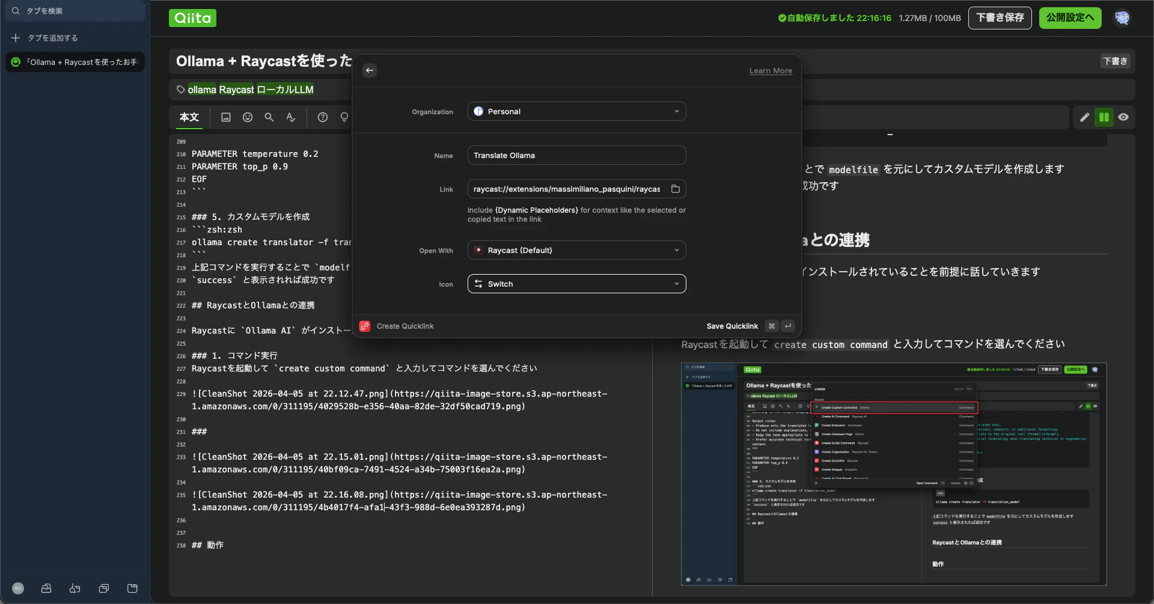Click the stacked windows icon in sidebar
The height and width of the screenshot is (604, 1154).
pos(104,588)
